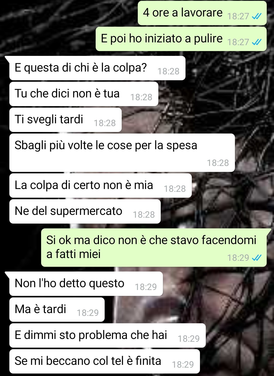Select the 'La colpa di certo non è mia' bubble

click(100, 185)
